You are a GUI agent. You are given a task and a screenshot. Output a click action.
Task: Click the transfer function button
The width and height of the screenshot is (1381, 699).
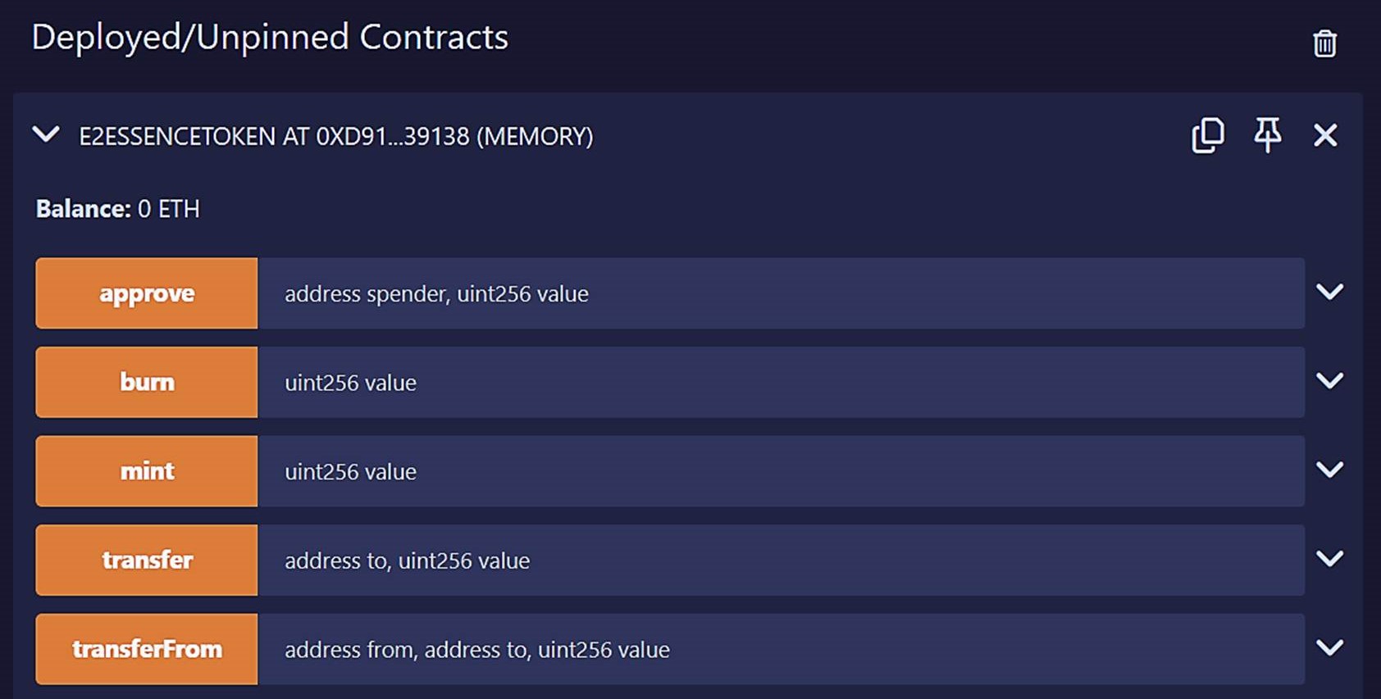147,561
